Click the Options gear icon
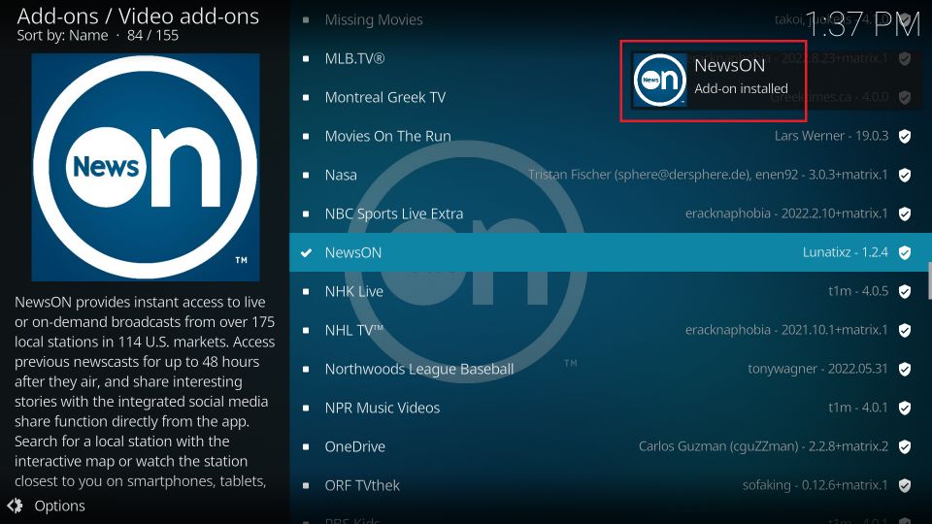Viewport: 932px width, 524px height. [x=15, y=506]
